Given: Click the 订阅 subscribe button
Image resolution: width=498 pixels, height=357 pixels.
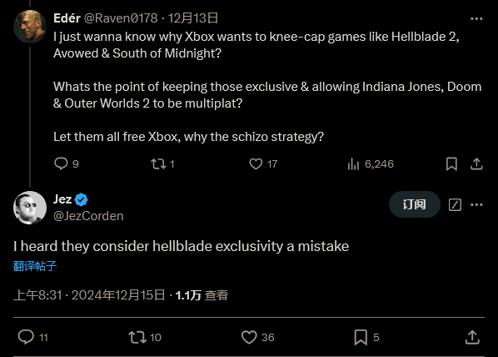Looking at the screenshot, I should tap(415, 204).
